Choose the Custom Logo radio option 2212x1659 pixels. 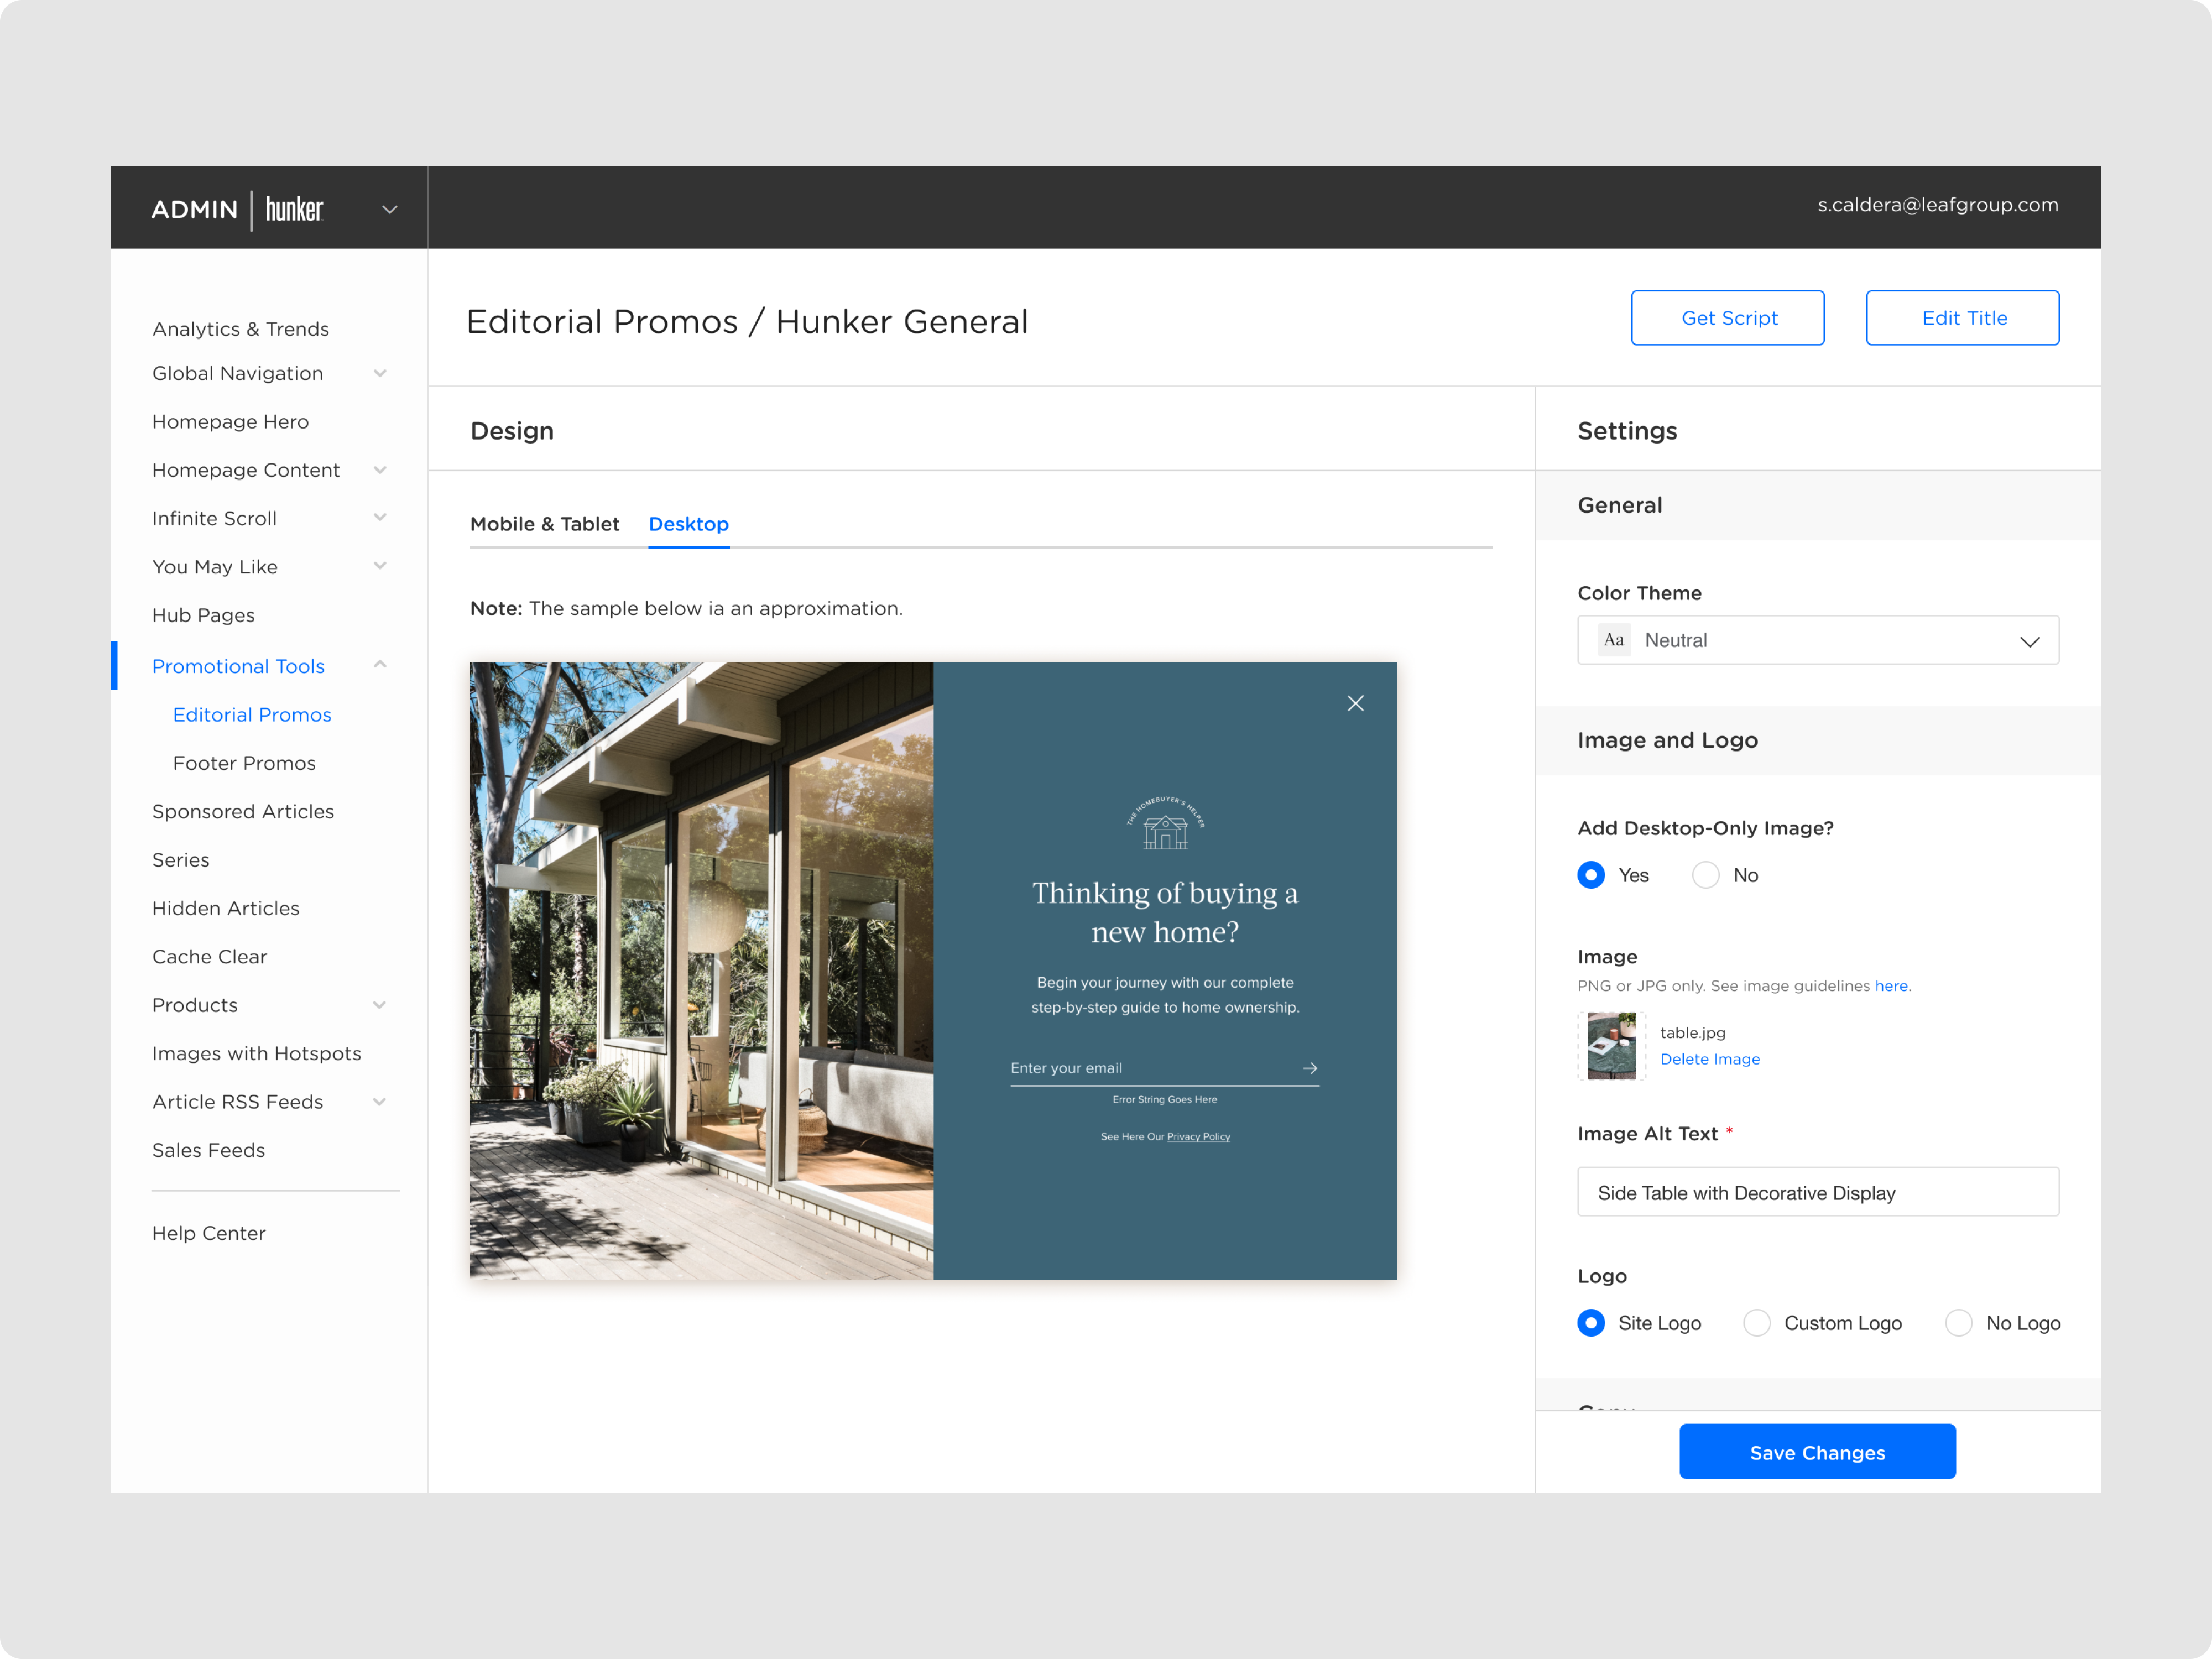(1756, 1323)
